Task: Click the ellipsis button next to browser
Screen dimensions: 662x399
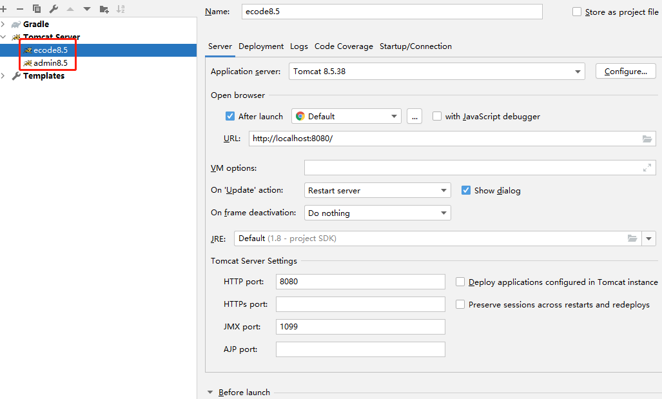Action: click(x=414, y=116)
